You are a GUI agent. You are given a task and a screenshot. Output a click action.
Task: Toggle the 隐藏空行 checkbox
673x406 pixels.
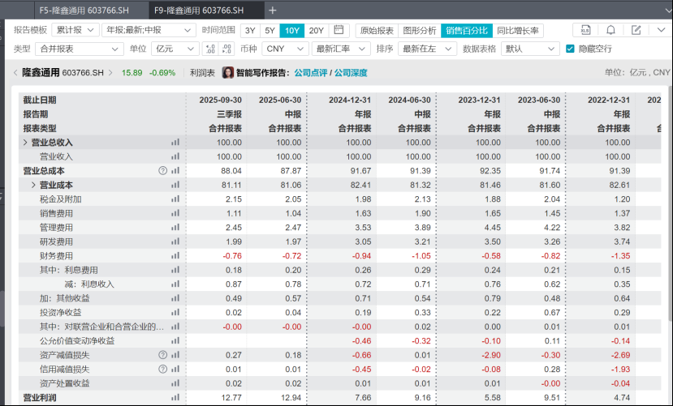(570, 49)
